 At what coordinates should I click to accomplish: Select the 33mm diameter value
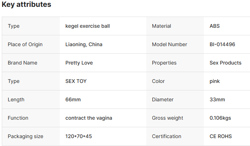(217, 99)
